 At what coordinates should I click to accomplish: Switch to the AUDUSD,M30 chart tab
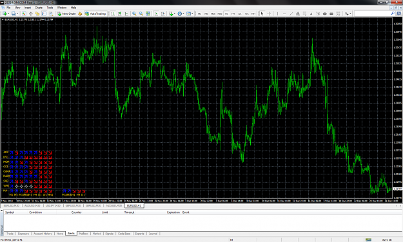[32, 206]
